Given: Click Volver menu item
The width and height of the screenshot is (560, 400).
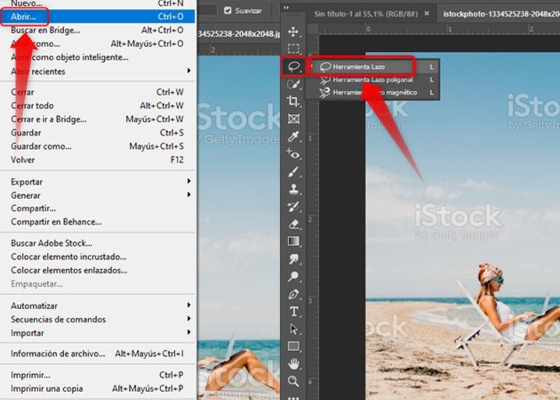Looking at the screenshot, I should click(97, 160).
